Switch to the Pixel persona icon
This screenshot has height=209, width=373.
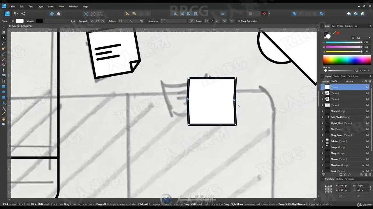16,14
